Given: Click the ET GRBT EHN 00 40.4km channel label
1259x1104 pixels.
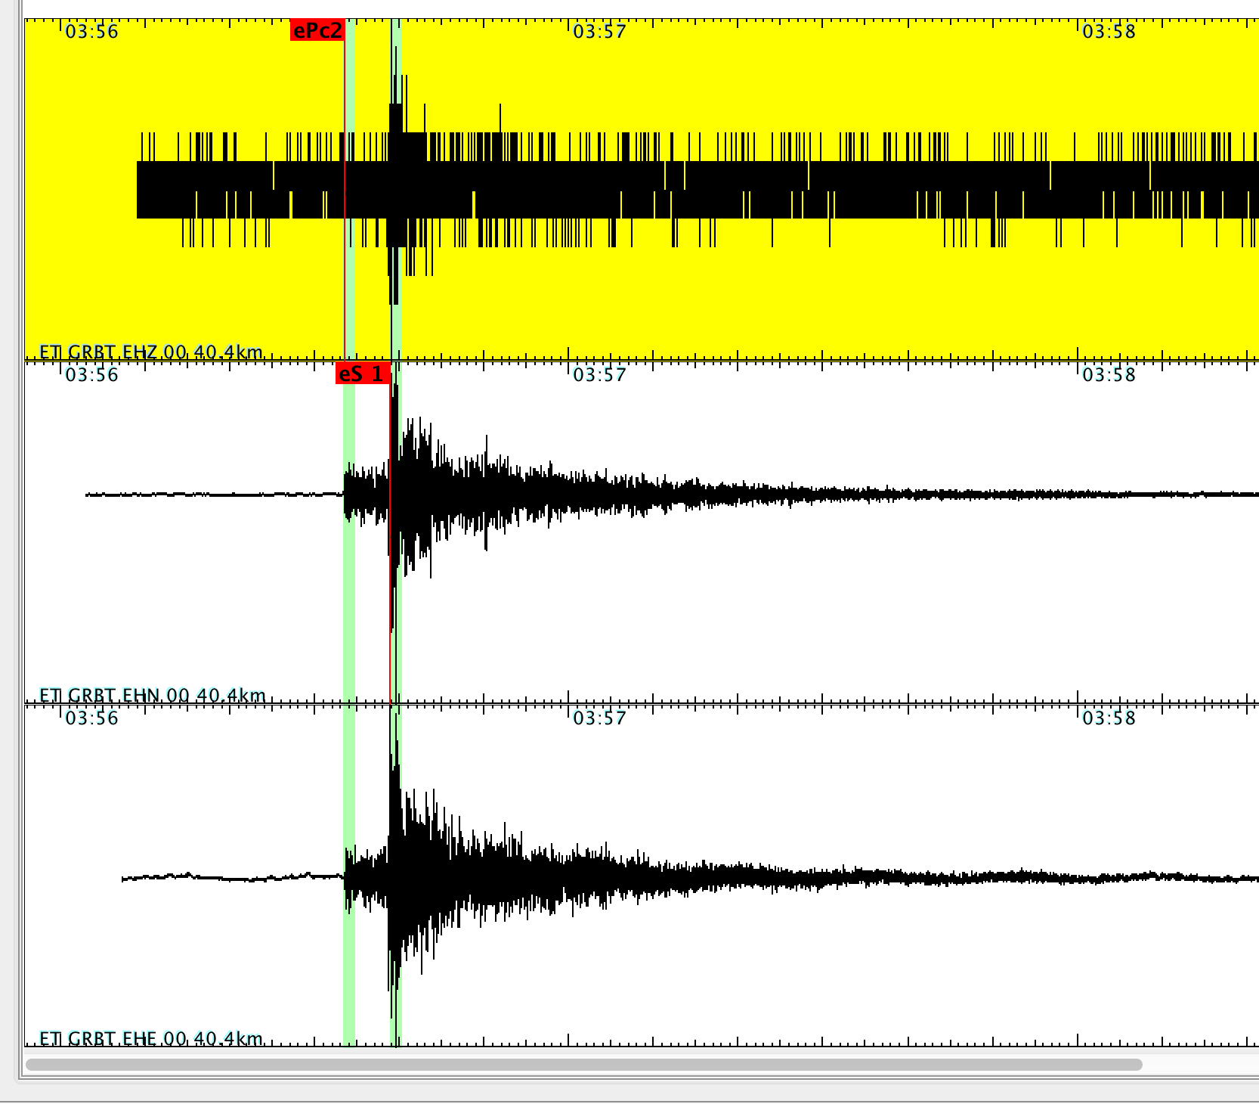Looking at the screenshot, I should coord(152,695).
